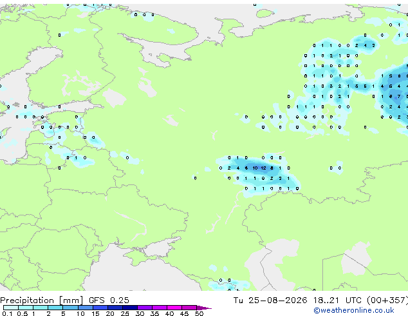Viewport: 408px width, 316px height.
Task: Click the 0.5 to 1 mm legend color segment
Action: click(x=26, y=308)
